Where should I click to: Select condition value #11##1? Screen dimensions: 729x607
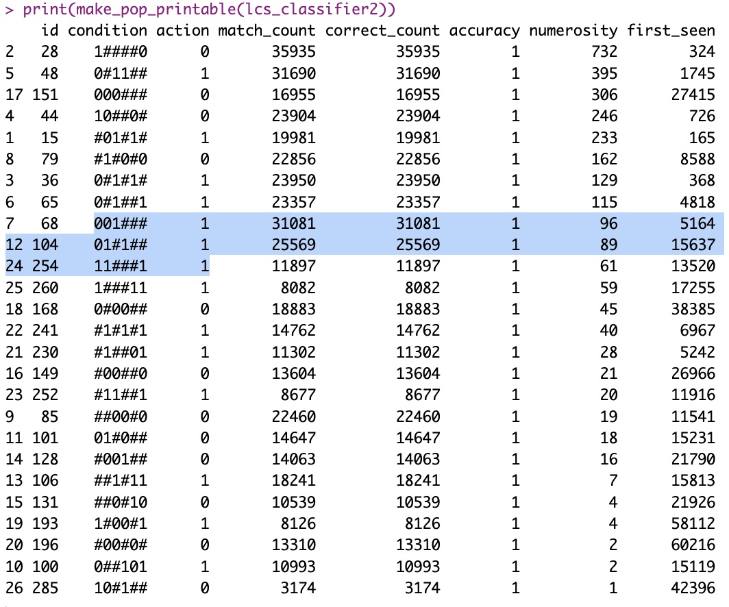[121, 395]
